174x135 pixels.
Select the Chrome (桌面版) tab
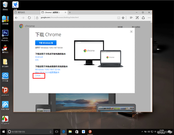click(54, 12)
